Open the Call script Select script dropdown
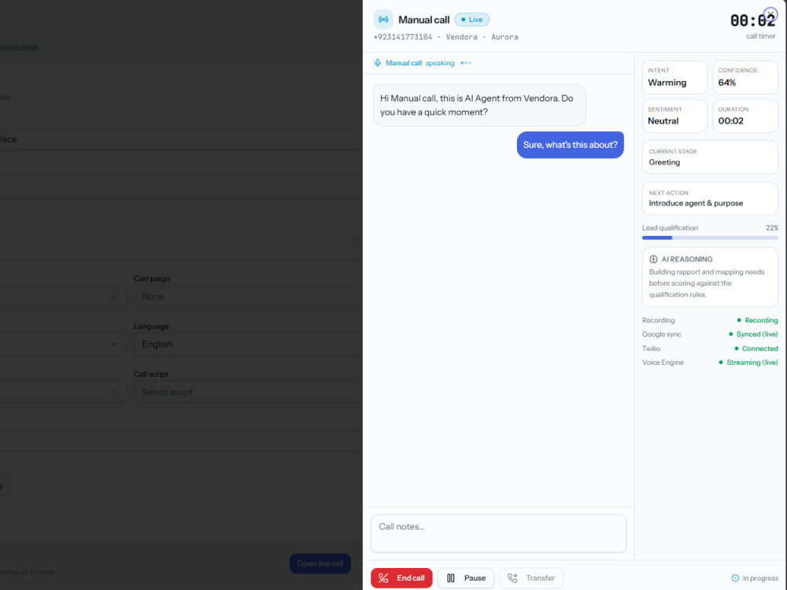The height and width of the screenshot is (590, 787). point(248,392)
